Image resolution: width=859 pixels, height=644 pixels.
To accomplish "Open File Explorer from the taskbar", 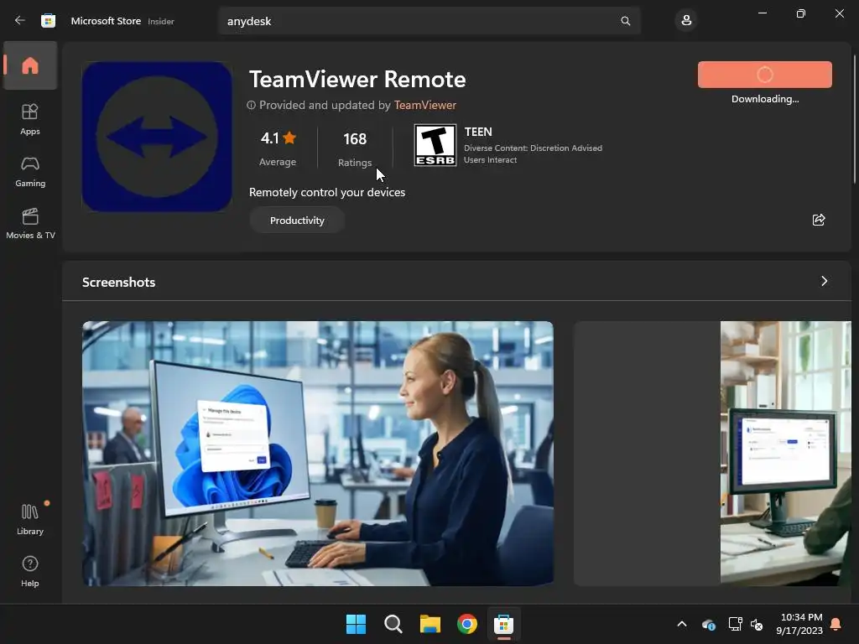I will 430,624.
